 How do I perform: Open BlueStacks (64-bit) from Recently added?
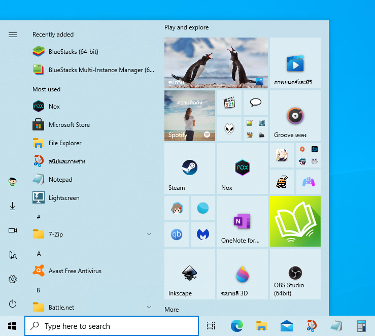(93, 52)
